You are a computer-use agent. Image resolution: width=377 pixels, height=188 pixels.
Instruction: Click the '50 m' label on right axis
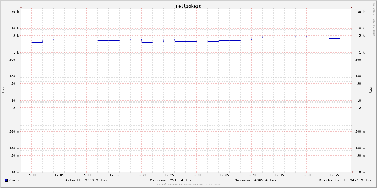click(x=361, y=156)
